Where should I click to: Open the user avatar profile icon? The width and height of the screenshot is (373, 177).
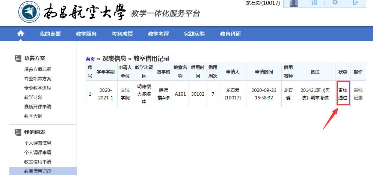294,3
